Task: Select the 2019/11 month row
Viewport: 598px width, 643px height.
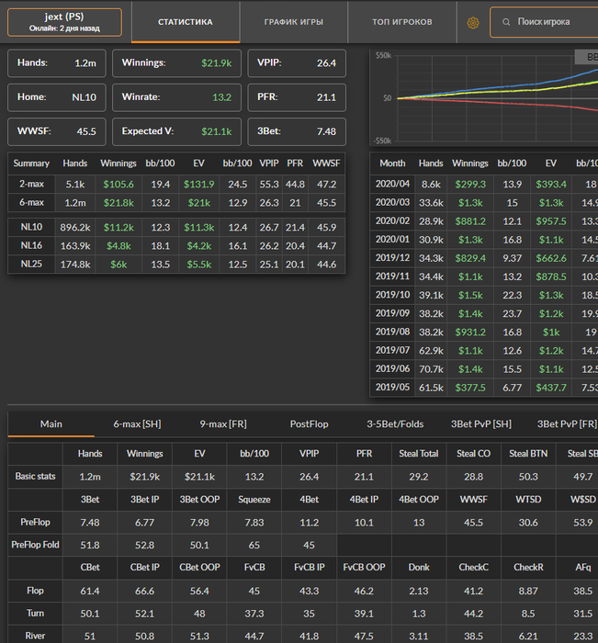Action: [x=484, y=276]
